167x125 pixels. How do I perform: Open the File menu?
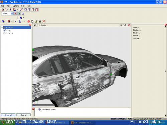(3, 6)
